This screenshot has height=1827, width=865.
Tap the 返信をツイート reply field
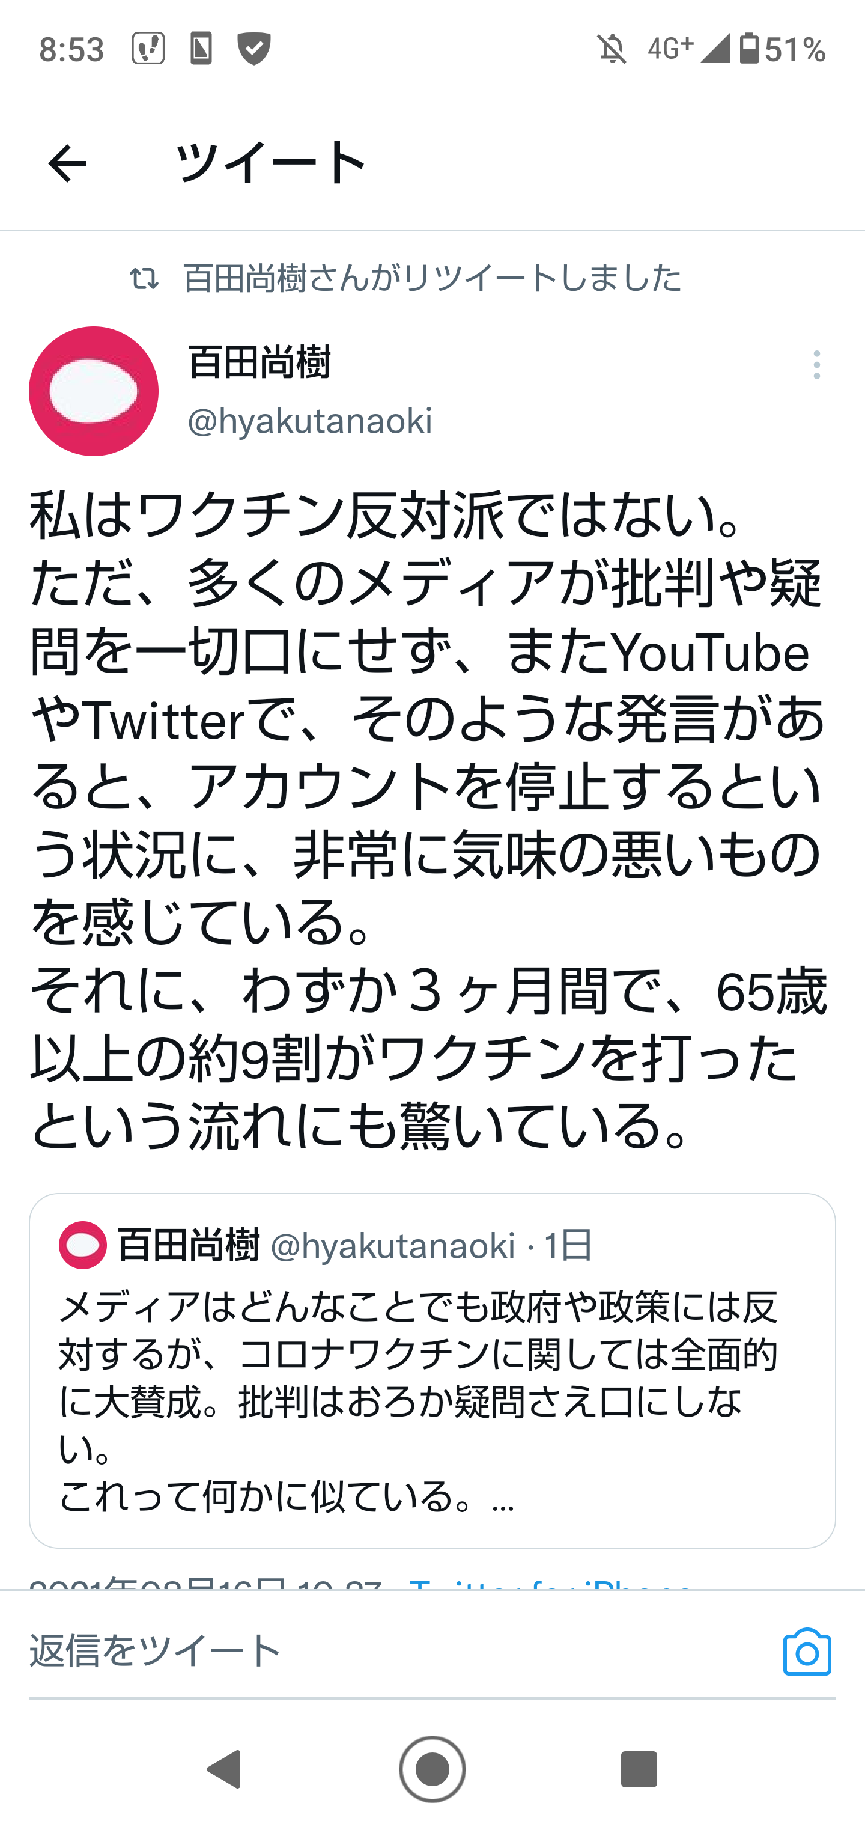354,1650
